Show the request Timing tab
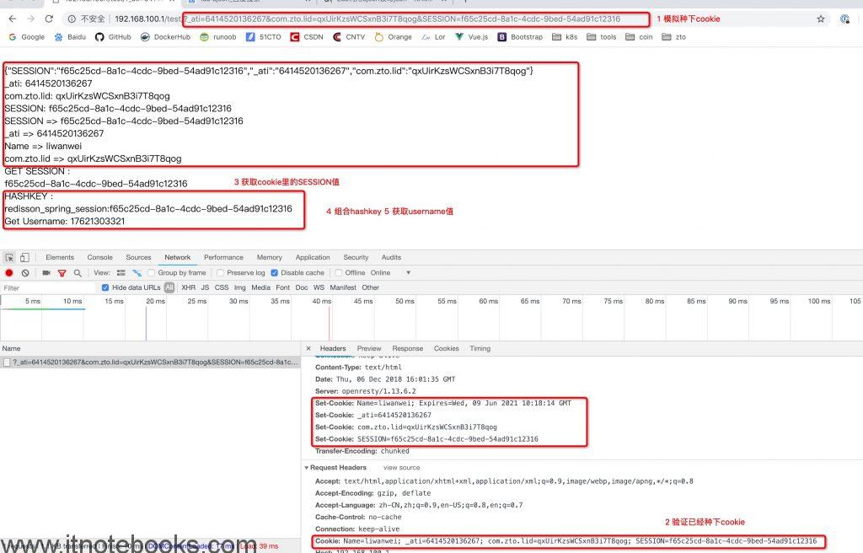The image size is (863, 553). [480, 349]
